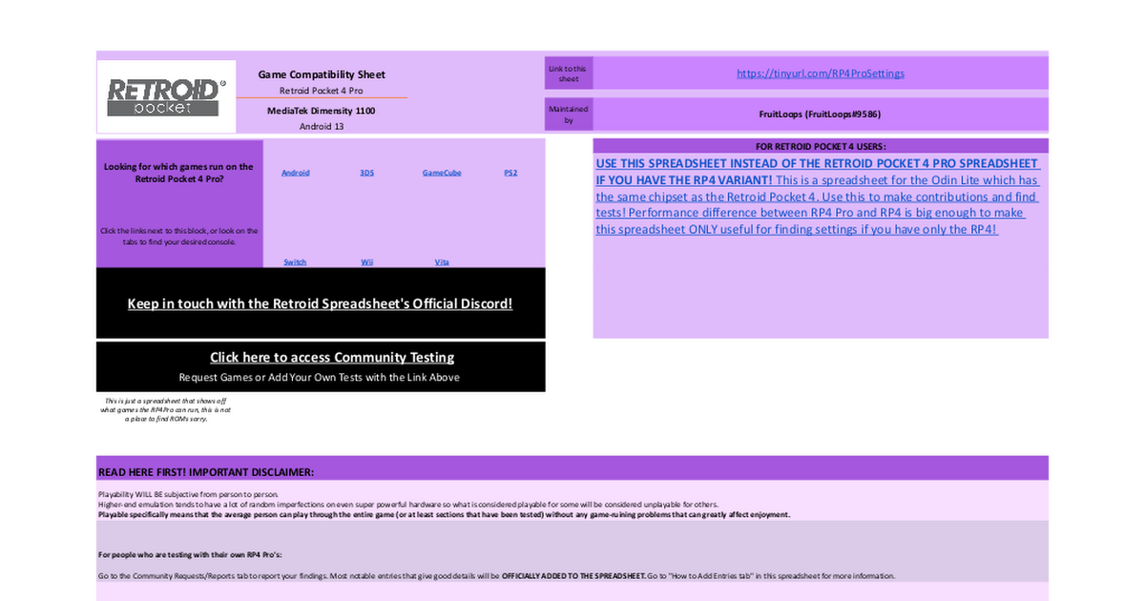
Task: Go to the 3DS games link
Action: (366, 173)
